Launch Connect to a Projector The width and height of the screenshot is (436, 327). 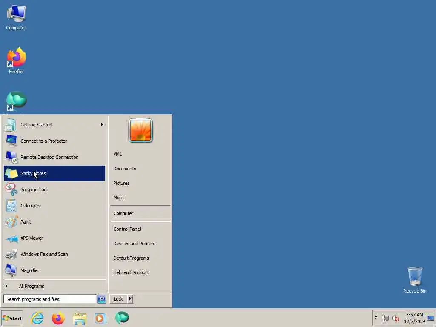[x=54, y=141]
